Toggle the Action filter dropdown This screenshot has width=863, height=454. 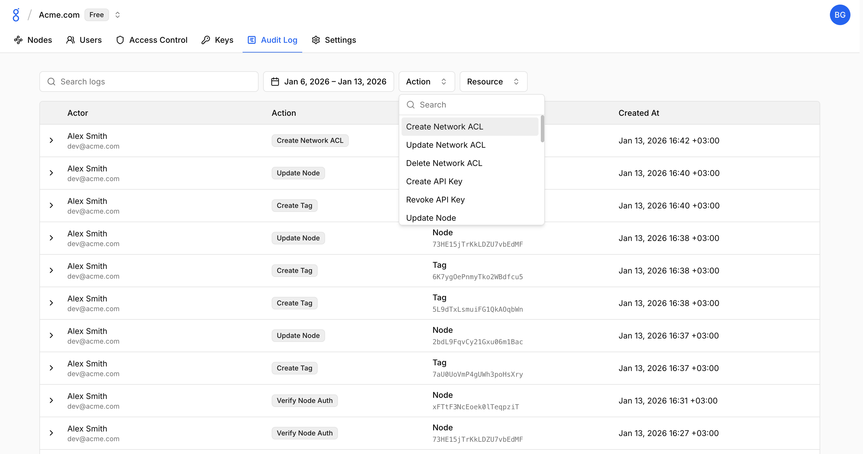coord(426,82)
